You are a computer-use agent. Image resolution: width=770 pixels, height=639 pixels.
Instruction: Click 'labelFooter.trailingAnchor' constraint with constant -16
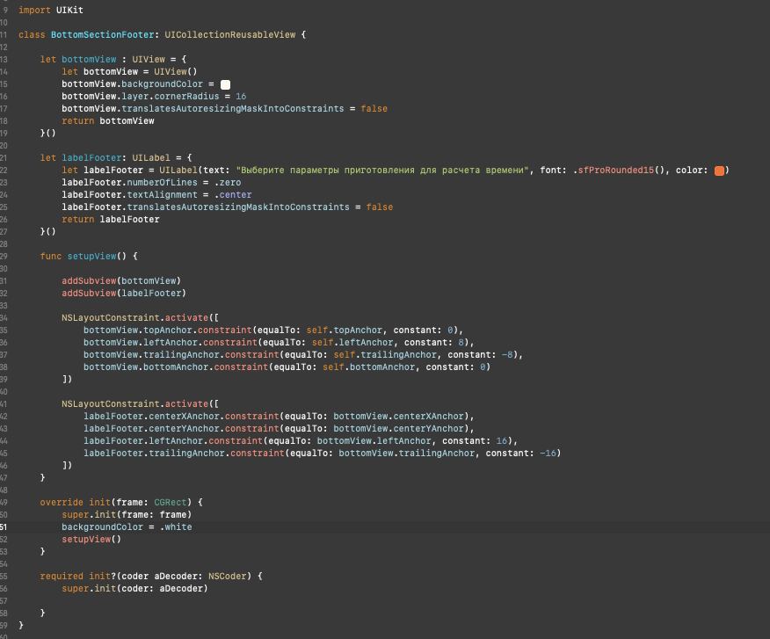(322, 454)
